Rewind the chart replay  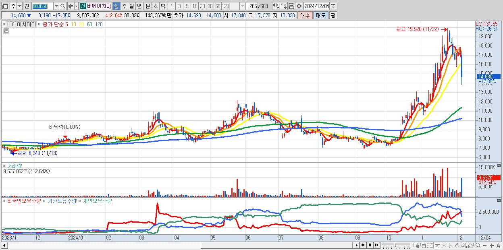pos(363,245)
